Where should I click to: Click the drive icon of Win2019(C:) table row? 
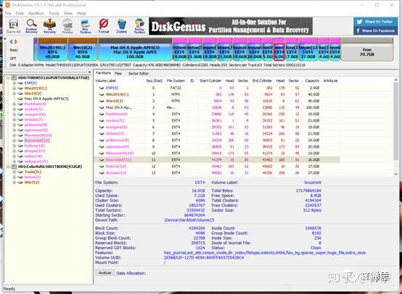click(x=102, y=94)
